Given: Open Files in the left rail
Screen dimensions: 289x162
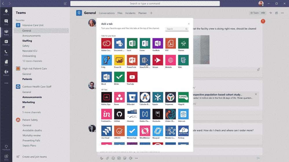Looking at the screenshot, I should [6, 63].
